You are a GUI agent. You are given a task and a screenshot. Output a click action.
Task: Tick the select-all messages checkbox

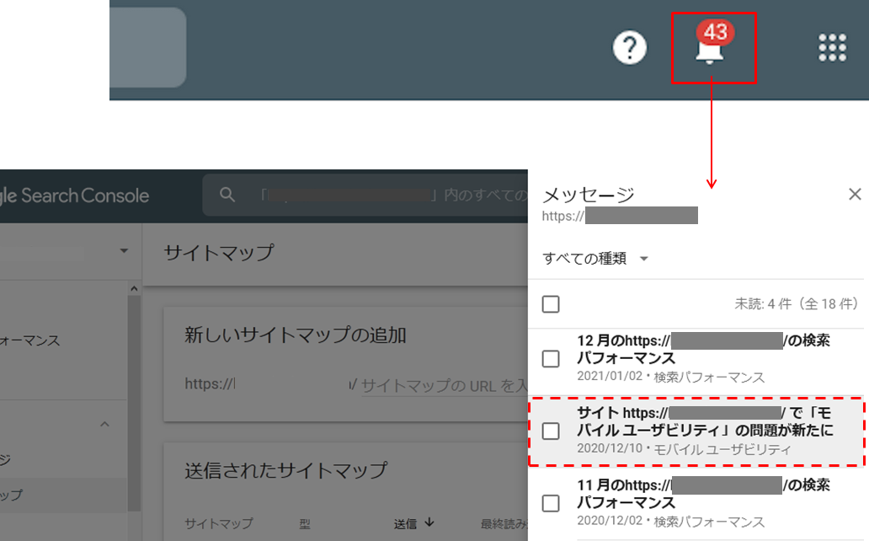click(551, 304)
